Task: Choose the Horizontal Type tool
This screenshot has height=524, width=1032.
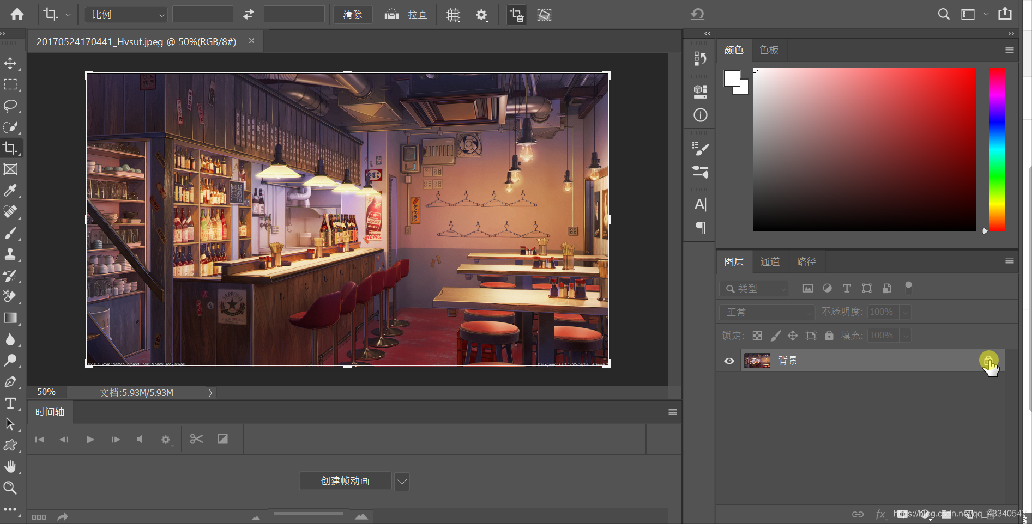Action: [x=10, y=403]
